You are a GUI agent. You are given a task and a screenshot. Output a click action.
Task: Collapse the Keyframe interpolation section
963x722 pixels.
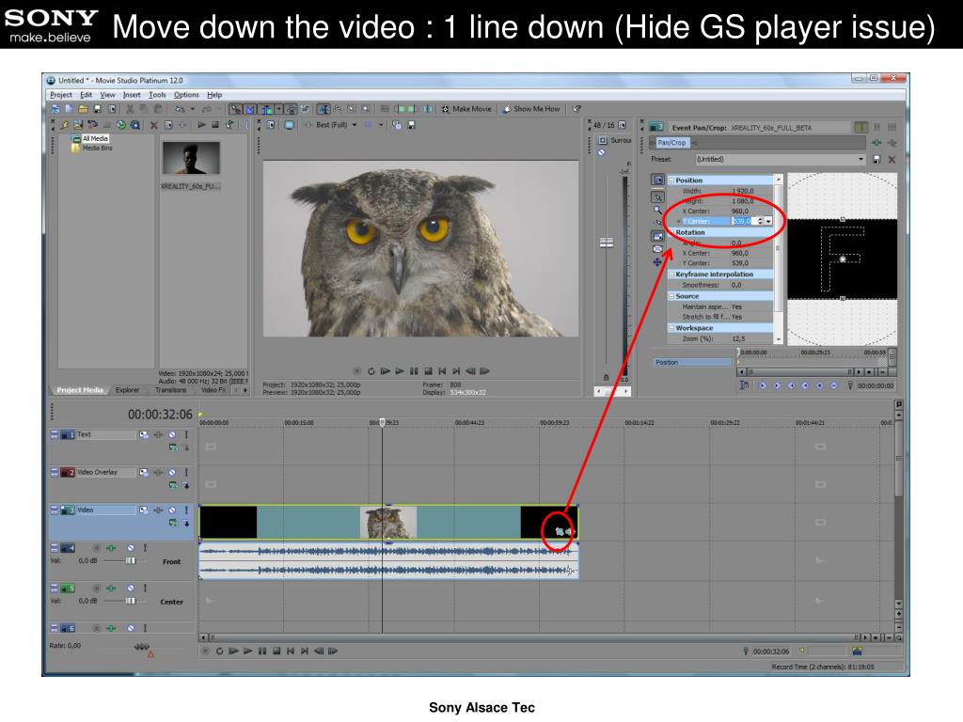[x=671, y=274]
